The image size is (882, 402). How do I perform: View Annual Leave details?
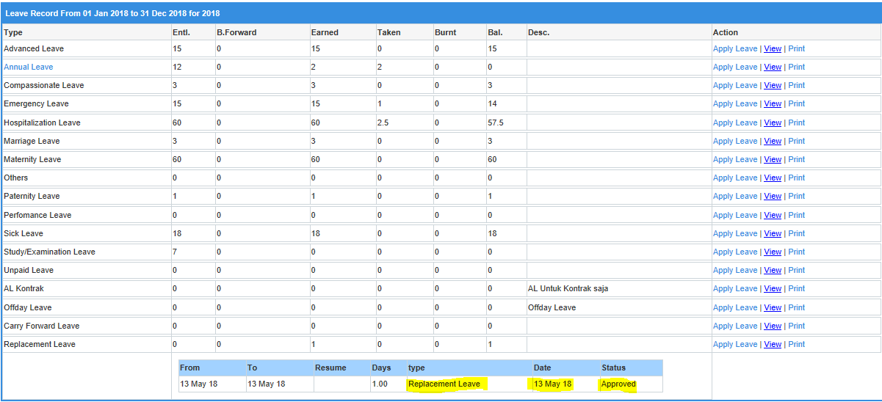[x=773, y=67]
